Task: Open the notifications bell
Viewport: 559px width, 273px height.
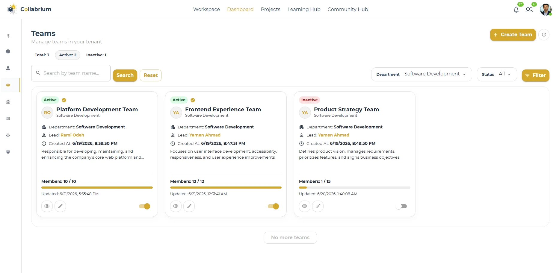Action: coord(516,10)
